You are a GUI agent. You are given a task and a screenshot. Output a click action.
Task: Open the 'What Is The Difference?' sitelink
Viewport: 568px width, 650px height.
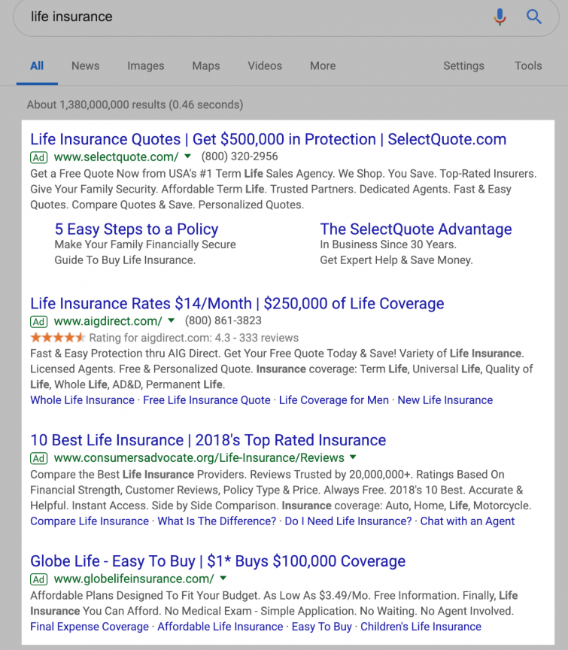(217, 521)
